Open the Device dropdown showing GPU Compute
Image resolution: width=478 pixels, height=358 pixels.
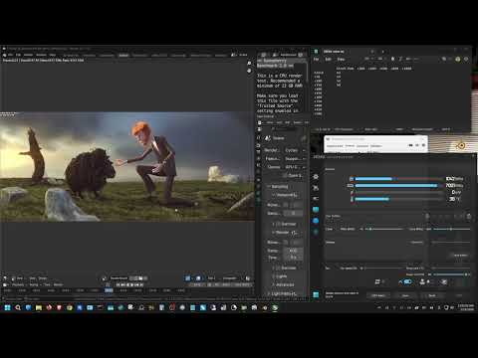click(x=295, y=167)
